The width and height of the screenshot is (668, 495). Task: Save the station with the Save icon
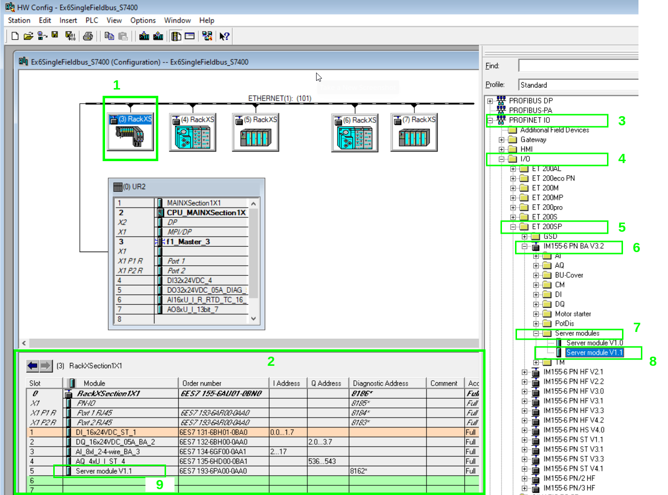(54, 35)
